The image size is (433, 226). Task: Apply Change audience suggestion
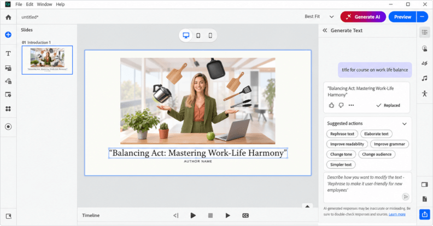(x=377, y=154)
